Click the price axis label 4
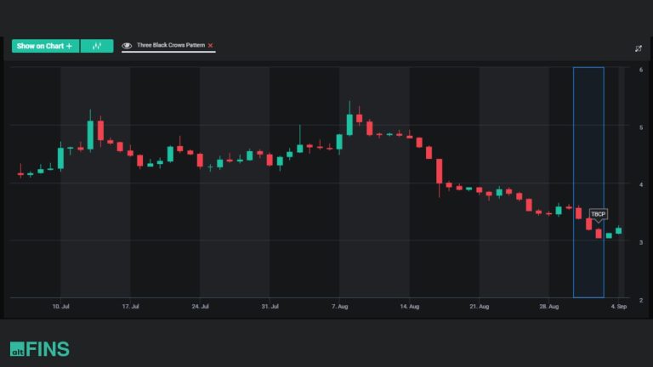Image resolution: width=653 pixels, height=367 pixels. point(641,184)
